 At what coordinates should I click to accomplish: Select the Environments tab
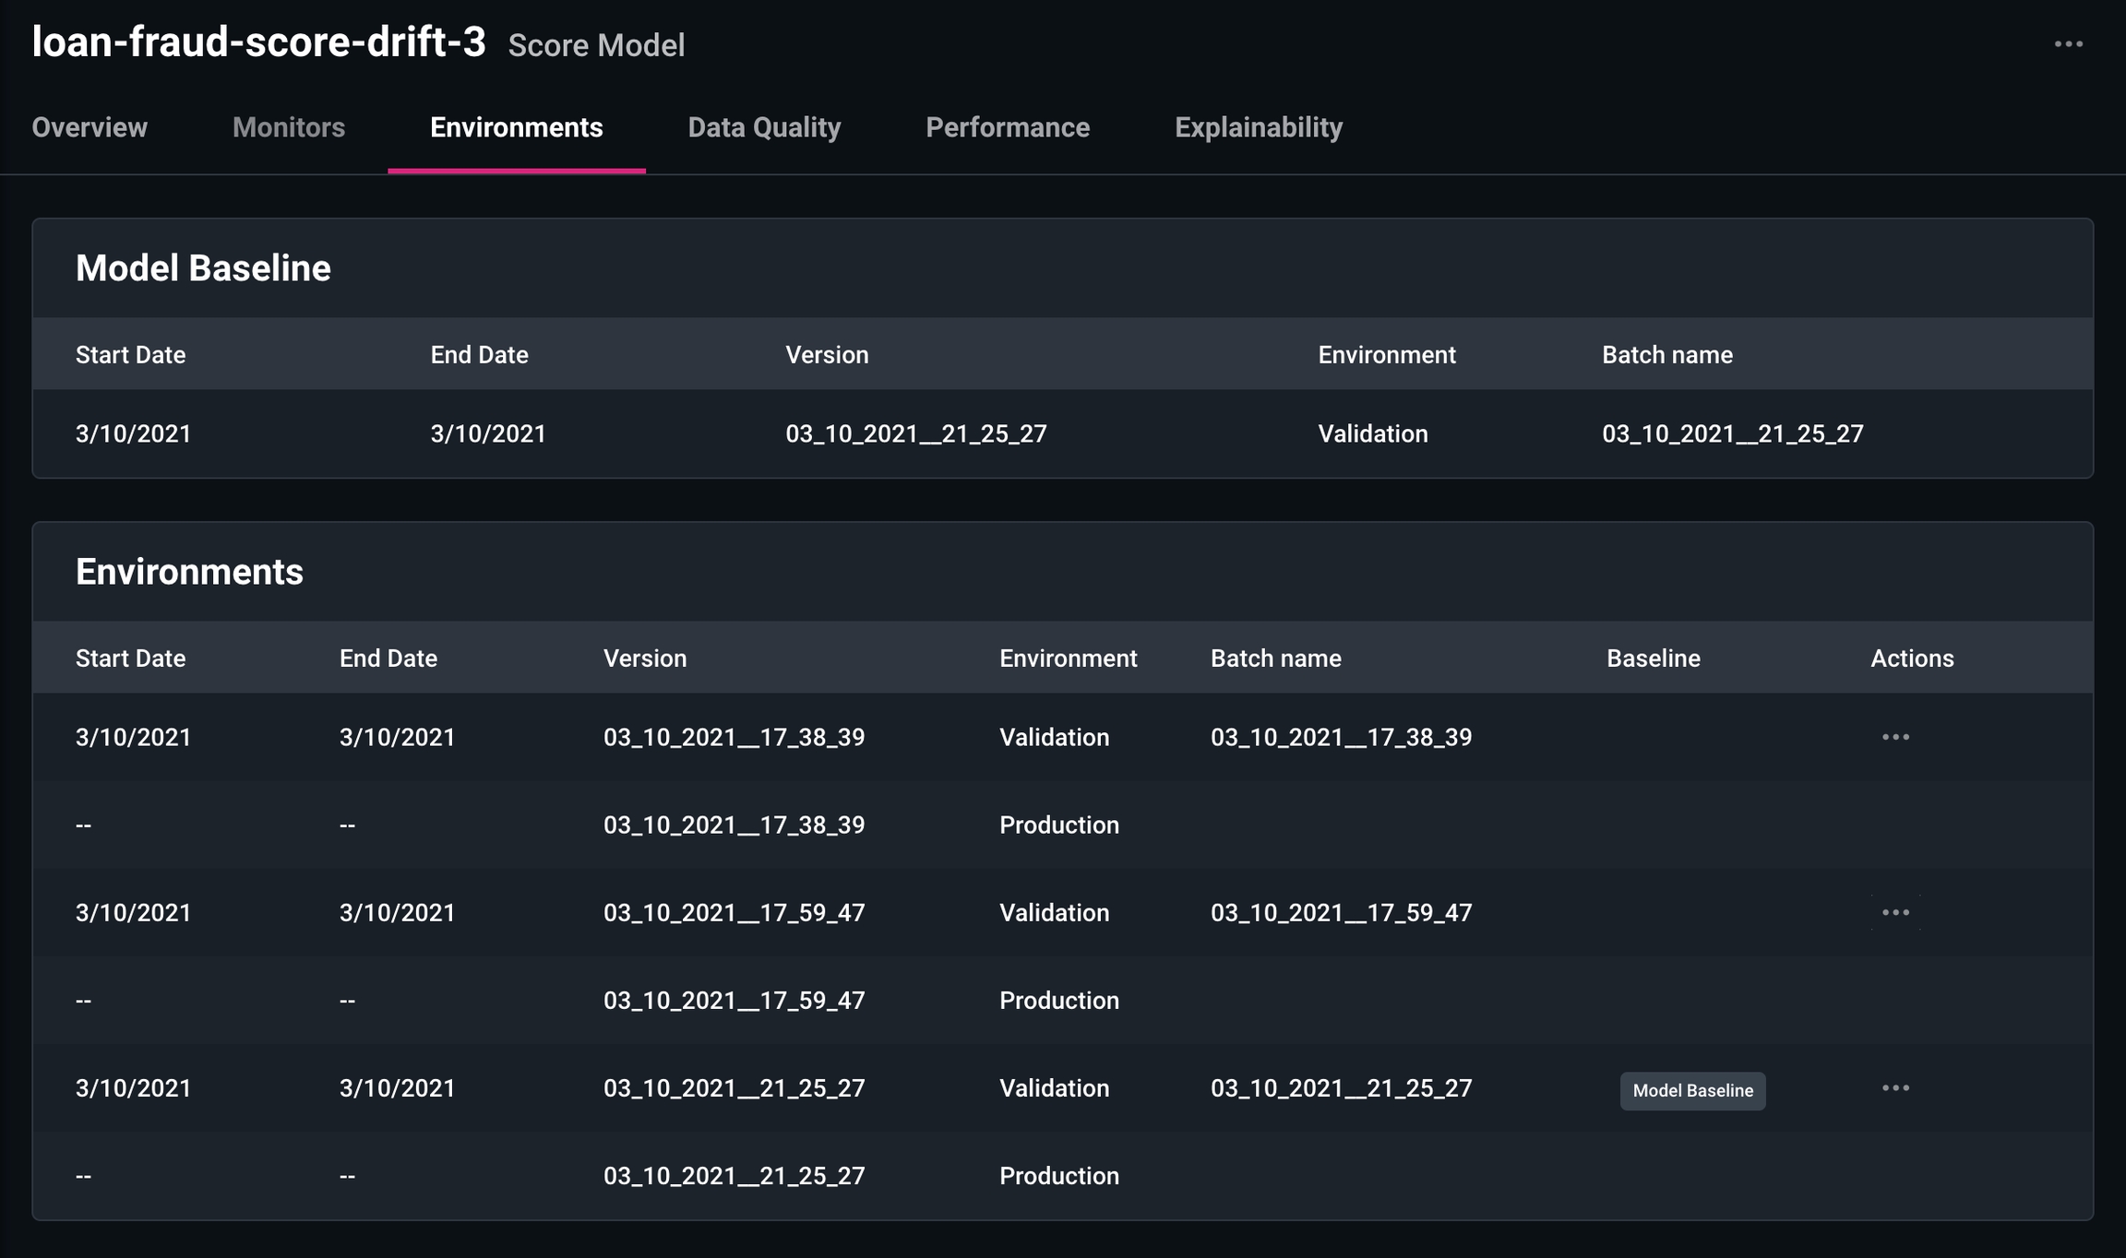tap(516, 127)
